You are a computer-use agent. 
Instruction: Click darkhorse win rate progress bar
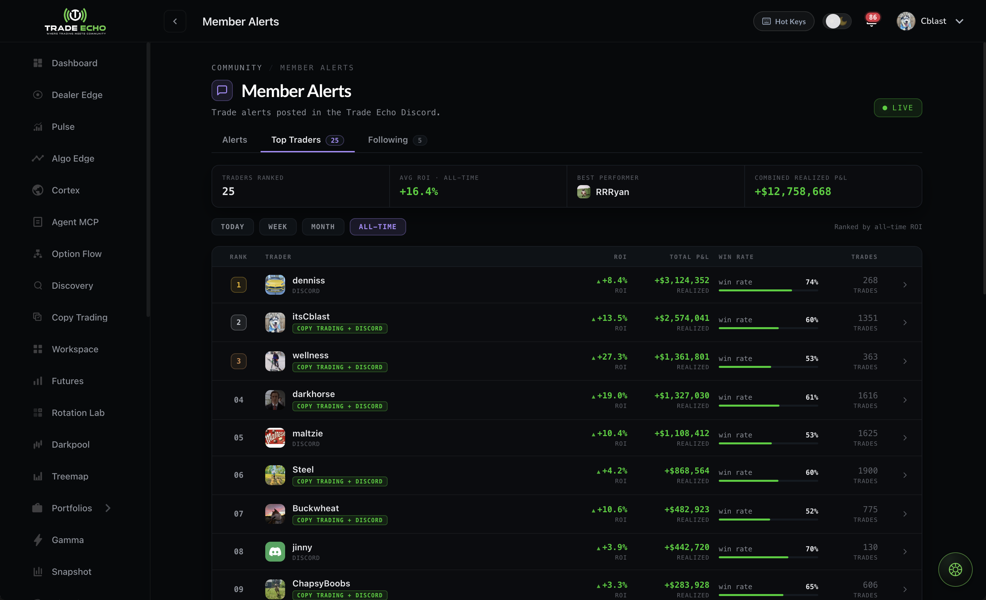click(768, 406)
